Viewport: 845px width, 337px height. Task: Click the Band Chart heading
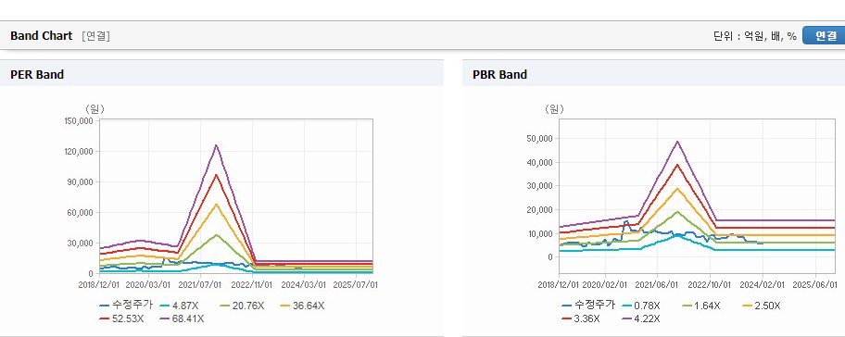click(41, 36)
